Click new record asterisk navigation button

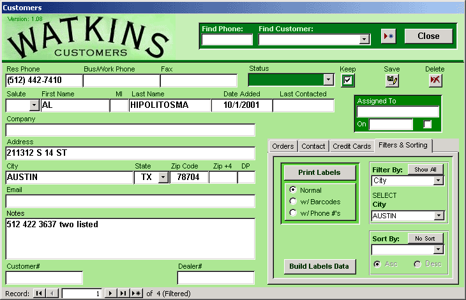pyautogui.click(x=136, y=294)
